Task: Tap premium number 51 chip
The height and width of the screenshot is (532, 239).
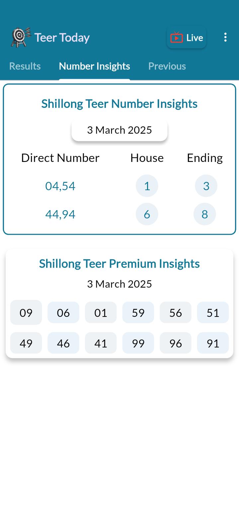Action: 213,313
